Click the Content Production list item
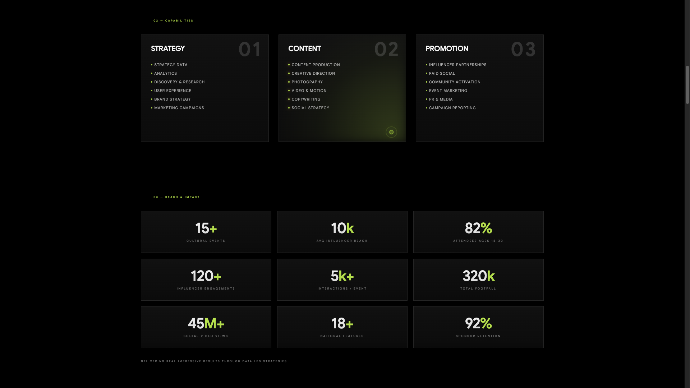The width and height of the screenshot is (690, 388). [316, 65]
